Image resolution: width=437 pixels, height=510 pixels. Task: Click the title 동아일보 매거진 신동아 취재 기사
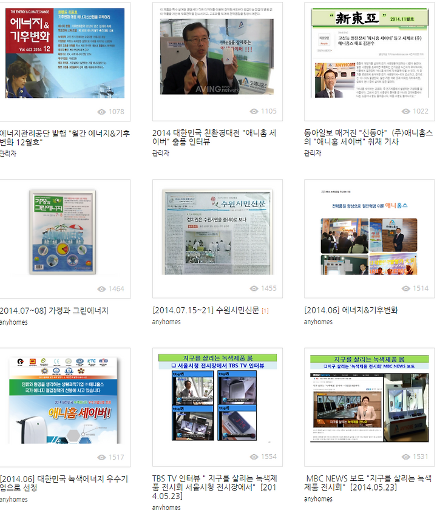(368, 137)
